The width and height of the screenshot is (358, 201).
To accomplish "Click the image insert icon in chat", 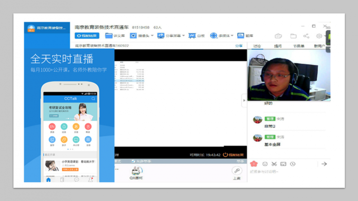I will coord(283,164).
